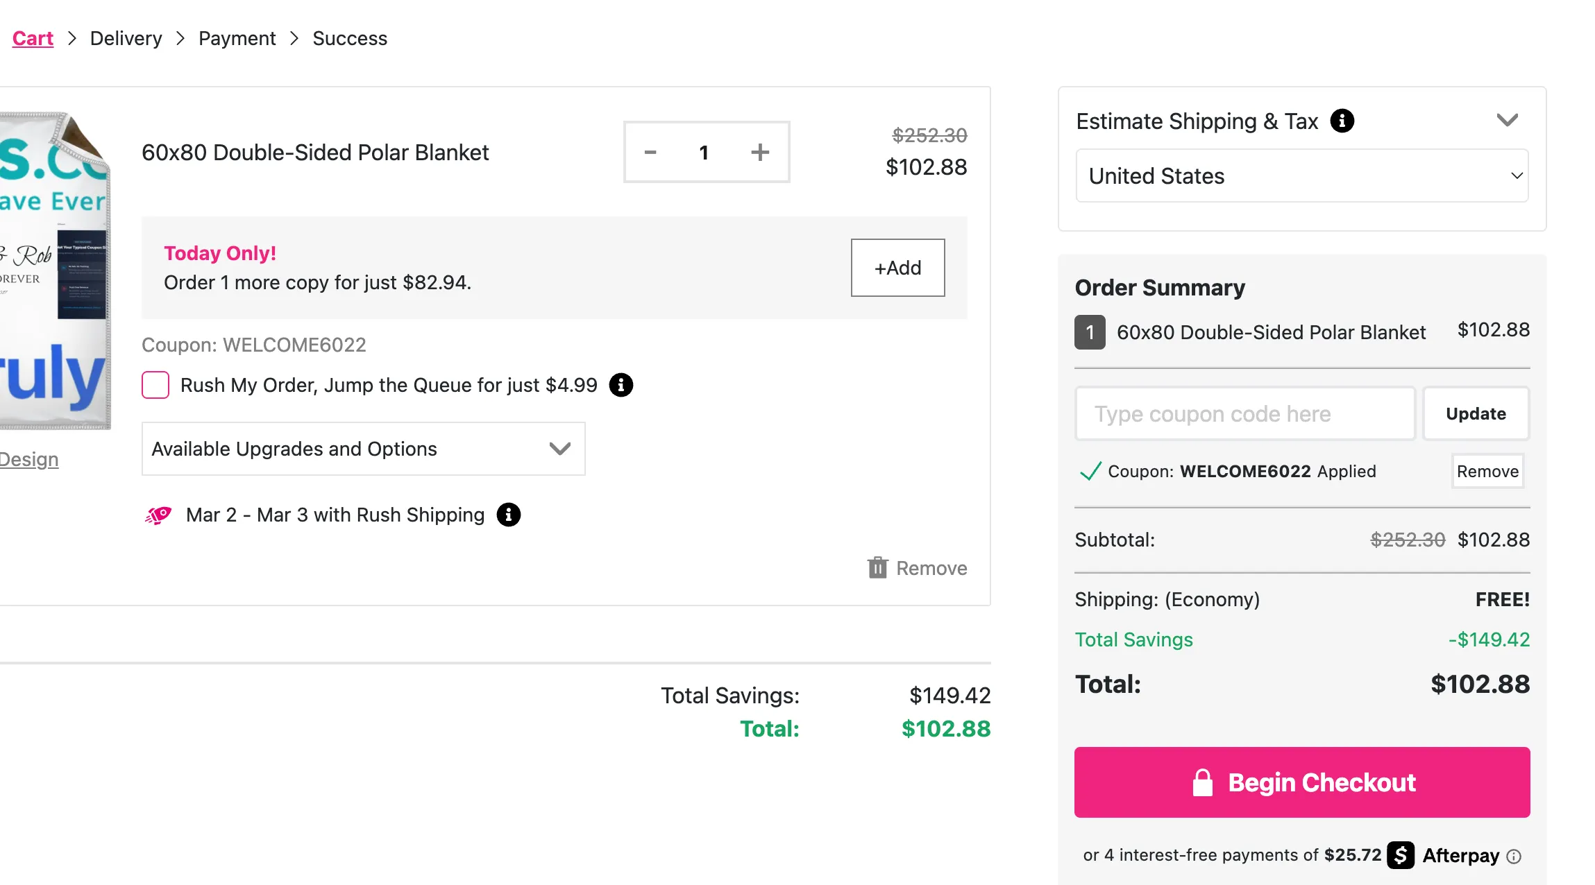Decrease blanket quantity with minus button
The width and height of the screenshot is (1595, 885).
click(x=650, y=152)
